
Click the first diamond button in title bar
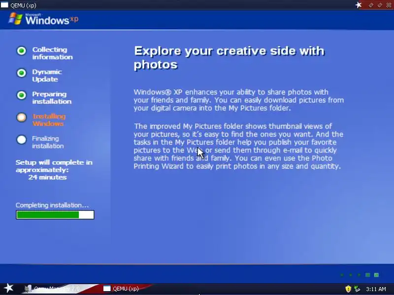pyautogui.click(x=371, y=5)
